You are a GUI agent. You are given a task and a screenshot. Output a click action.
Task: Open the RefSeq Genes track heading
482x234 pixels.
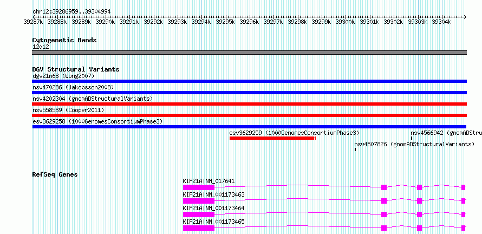(x=55, y=174)
